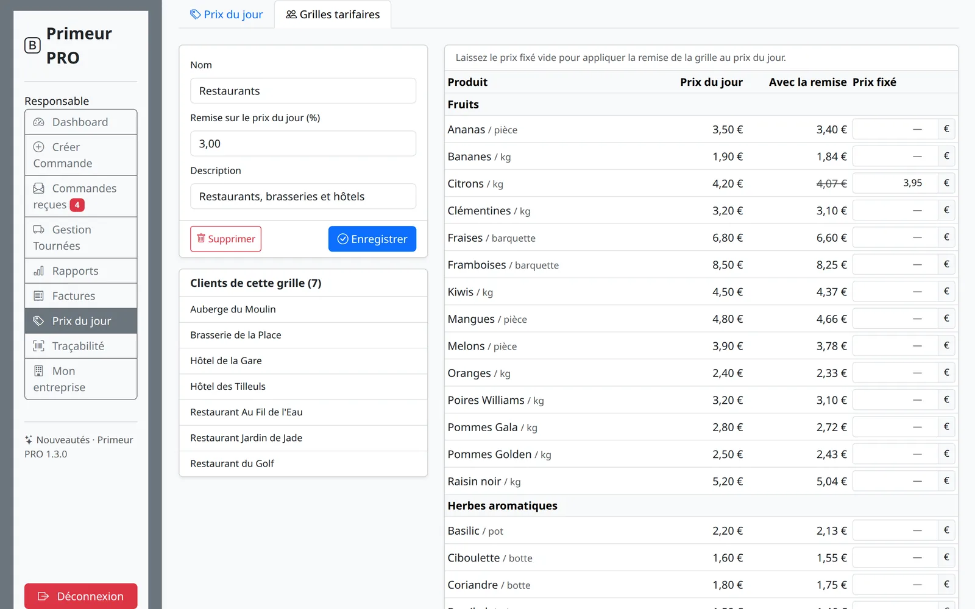Image resolution: width=975 pixels, height=609 pixels.
Task: Click the Remise percentage input field
Action: (303, 144)
